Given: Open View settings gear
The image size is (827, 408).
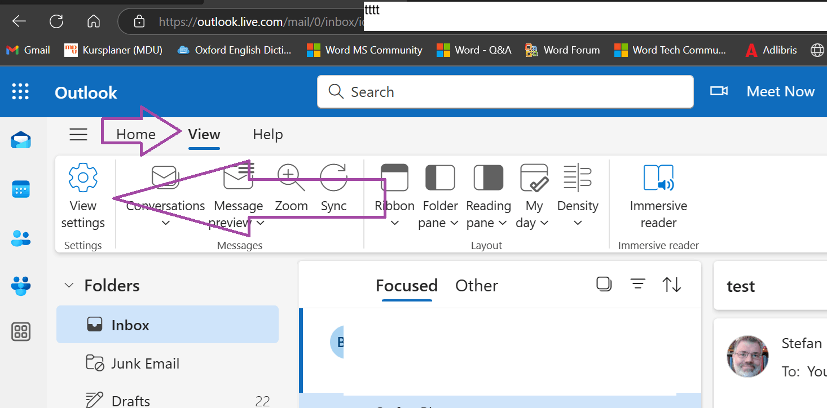Looking at the screenshot, I should click(x=83, y=197).
